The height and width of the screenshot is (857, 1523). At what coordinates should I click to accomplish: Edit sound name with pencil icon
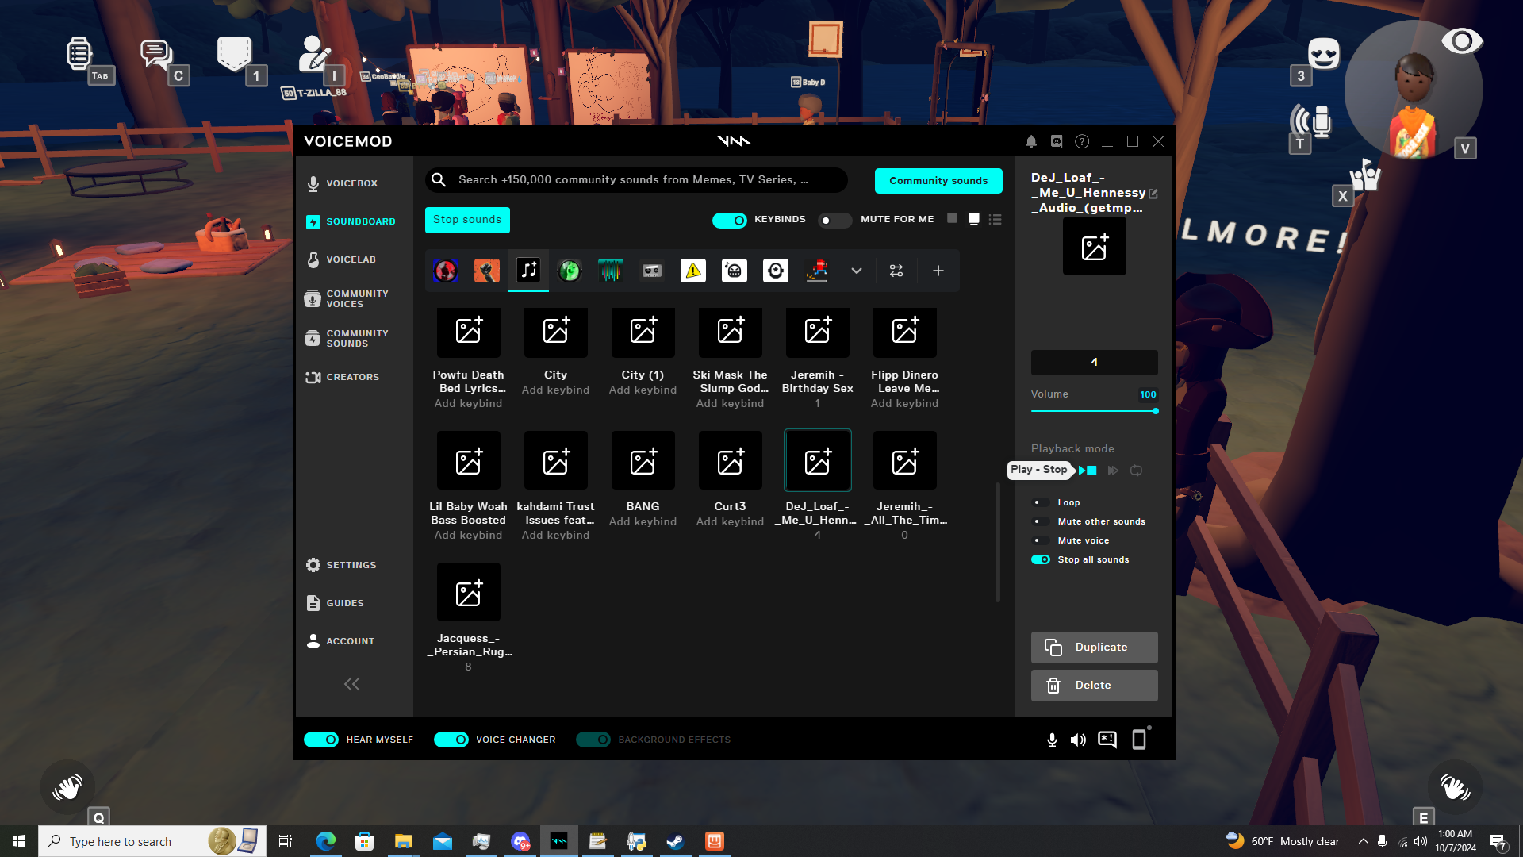point(1153,194)
